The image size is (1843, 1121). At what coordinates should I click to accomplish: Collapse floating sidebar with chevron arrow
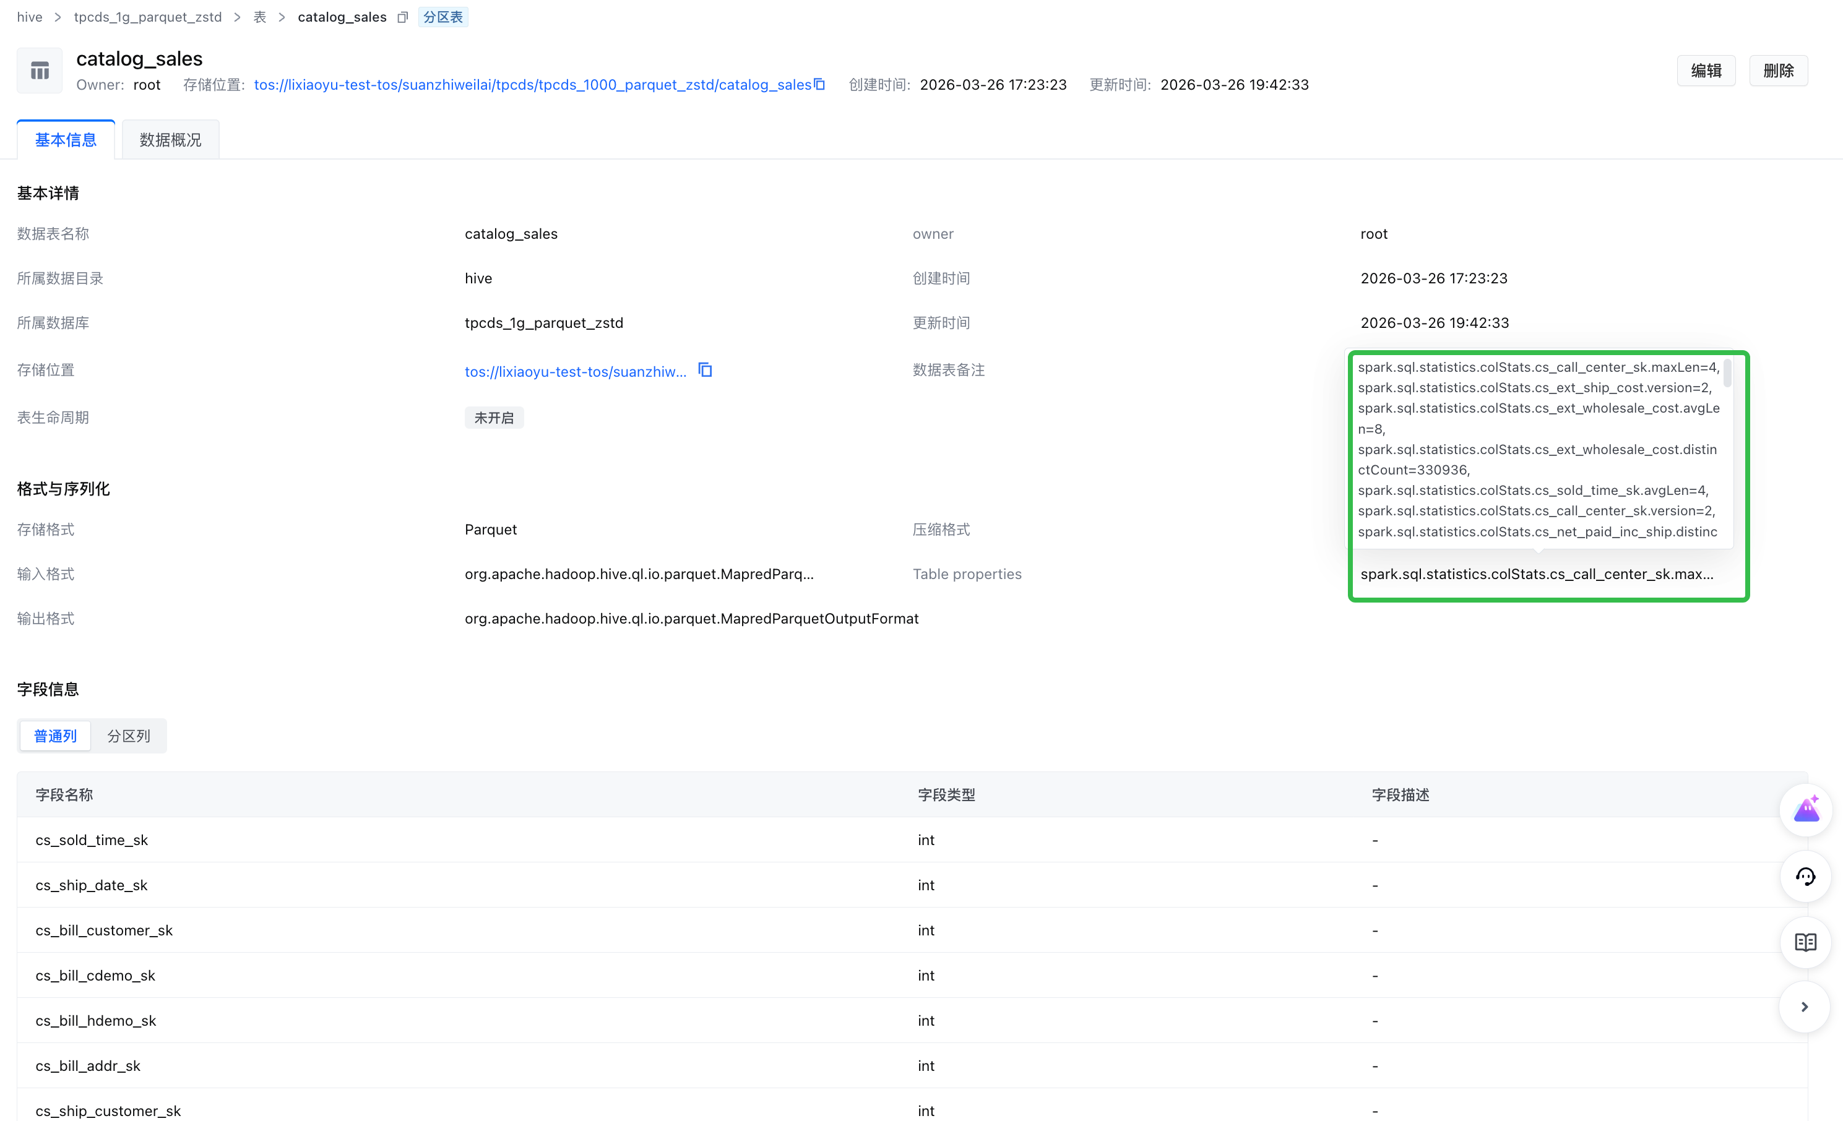[1805, 1007]
